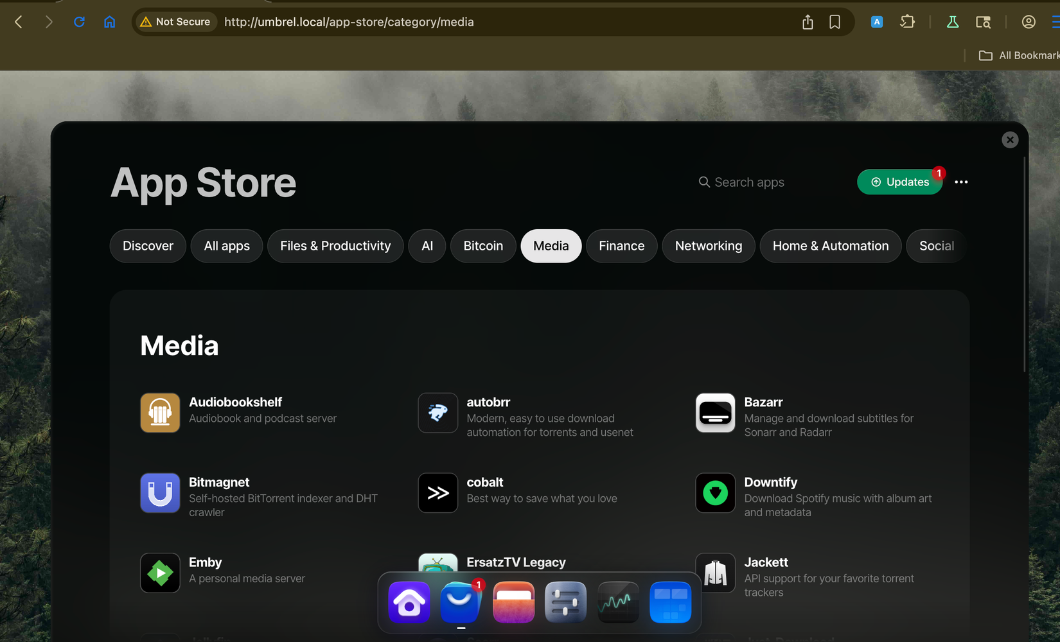
Task: Open the Jackett title link
Action: 766,562
